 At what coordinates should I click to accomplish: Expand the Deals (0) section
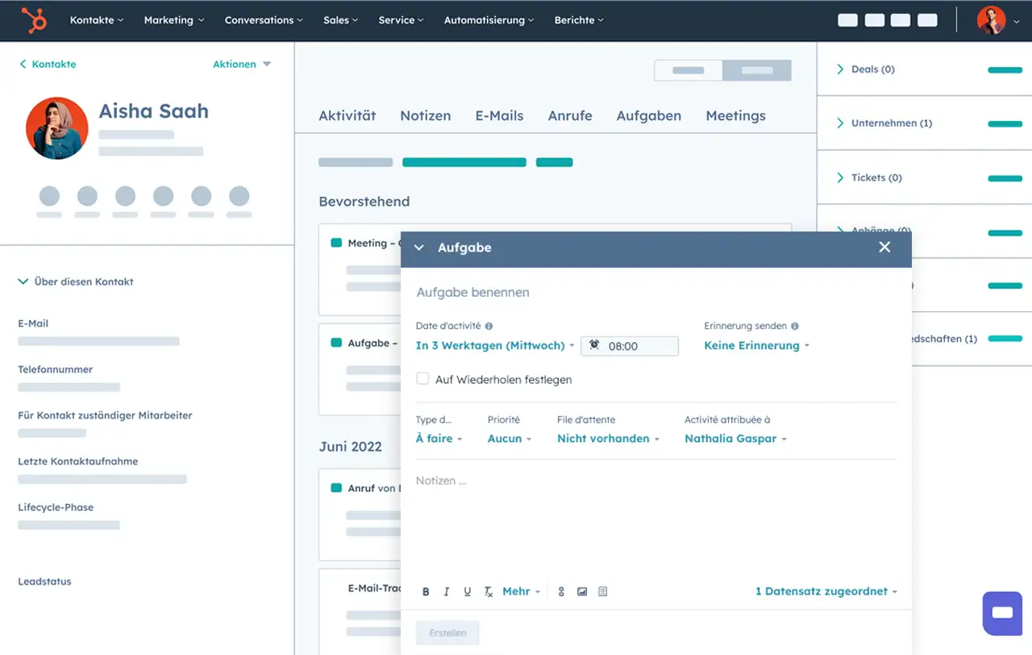point(840,69)
